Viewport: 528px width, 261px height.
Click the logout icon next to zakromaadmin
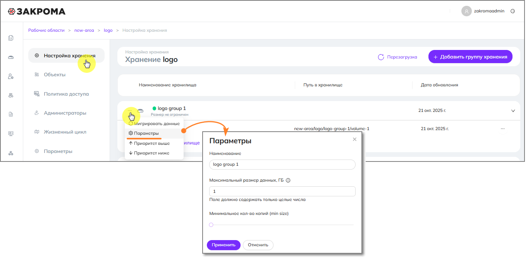513,11
